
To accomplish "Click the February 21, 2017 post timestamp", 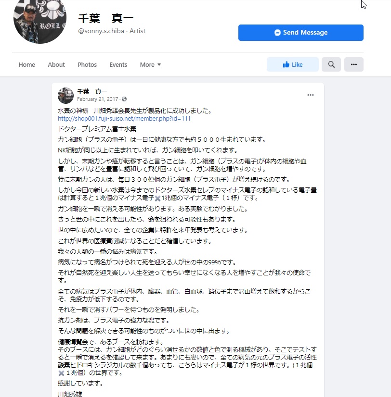I will tap(97, 99).
